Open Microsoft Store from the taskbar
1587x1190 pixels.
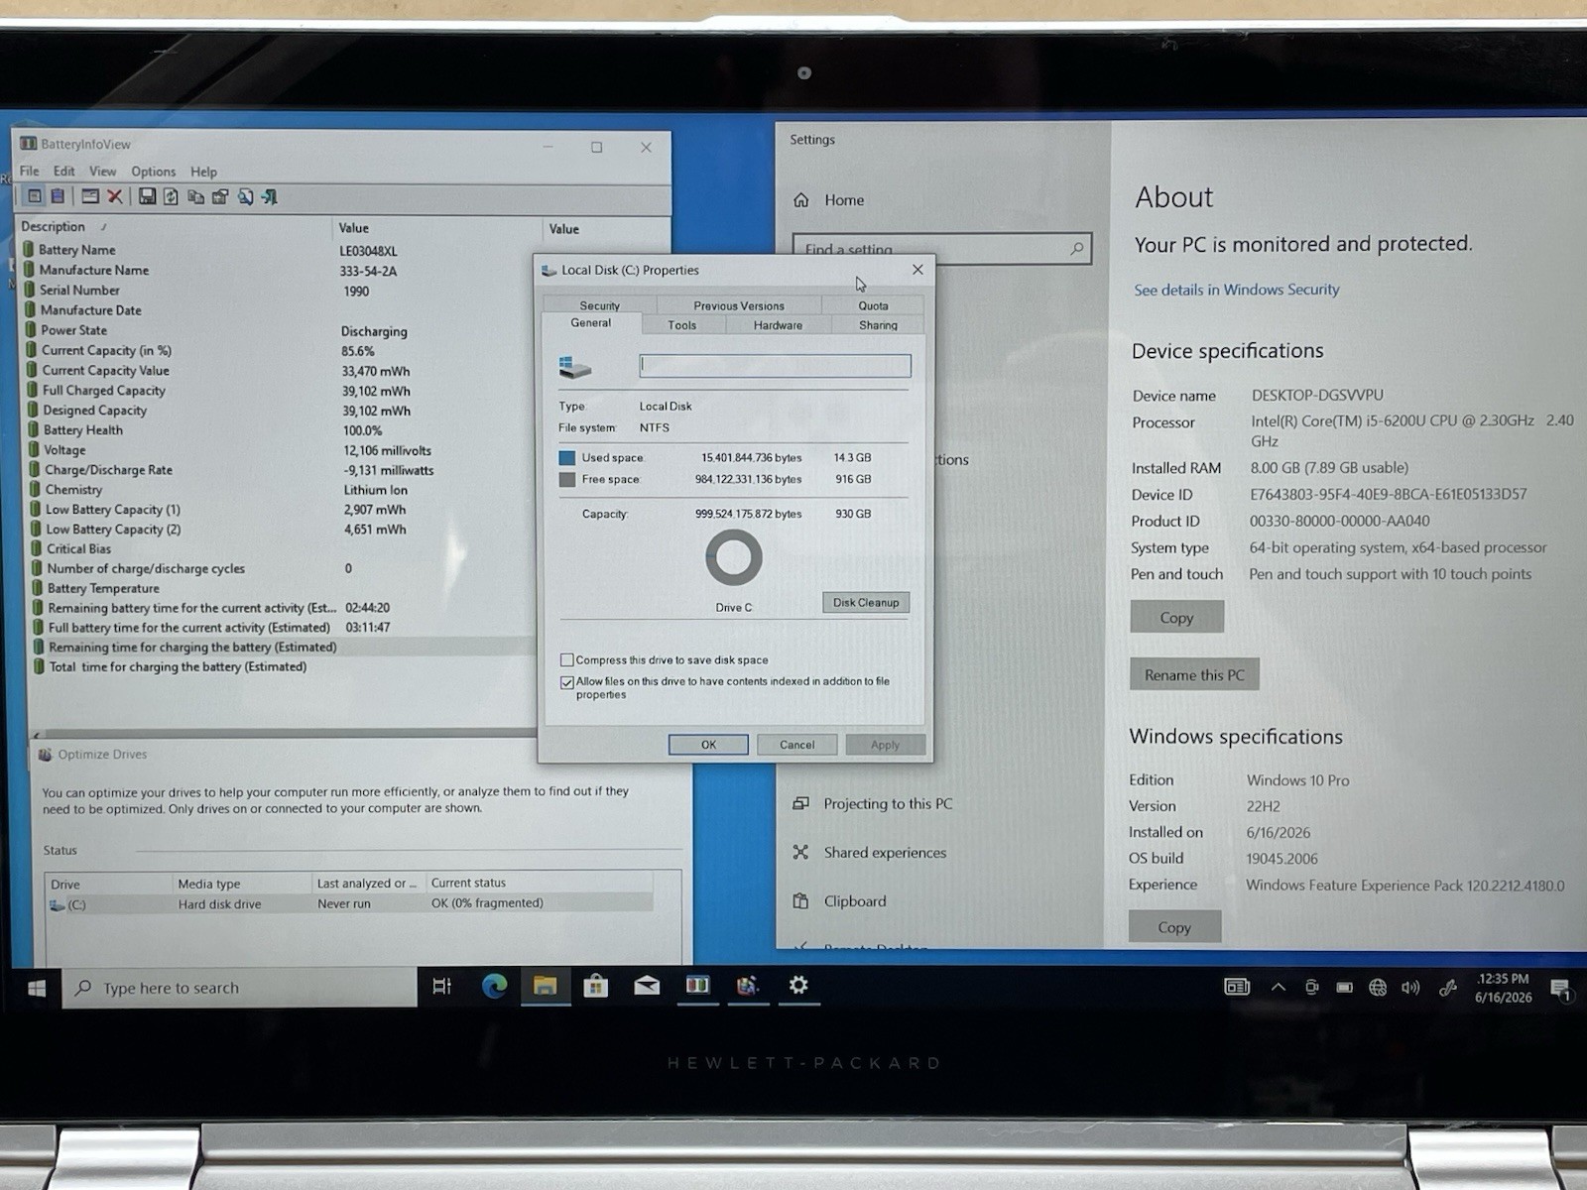(595, 986)
